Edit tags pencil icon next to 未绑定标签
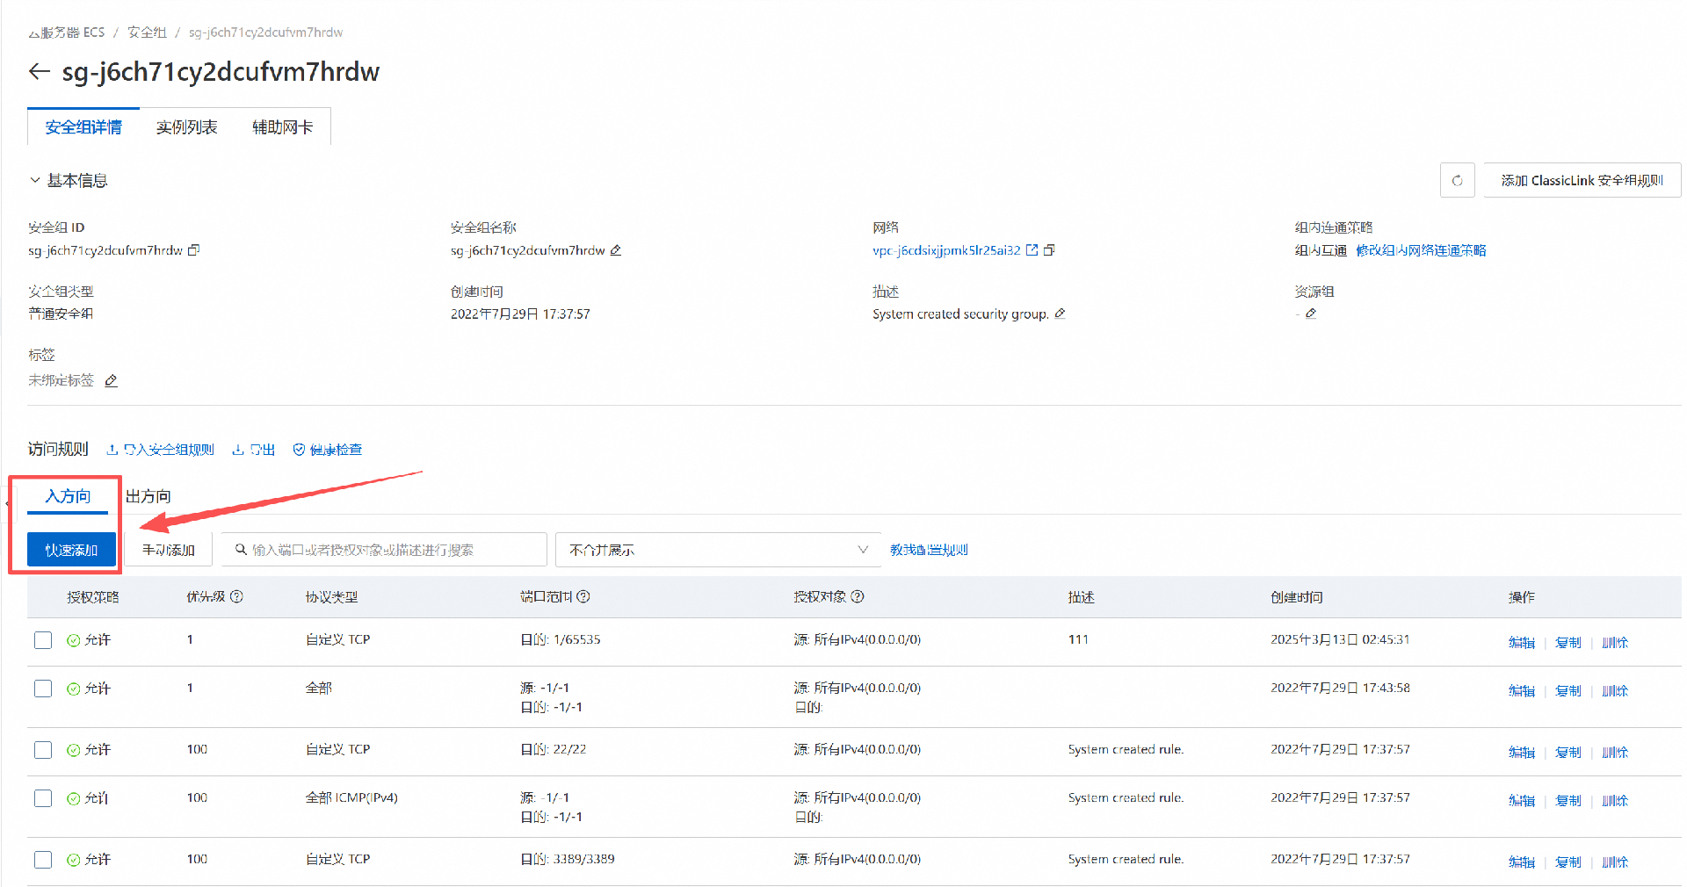The height and width of the screenshot is (887, 1687). pyautogui.click(x=111, y=380)
